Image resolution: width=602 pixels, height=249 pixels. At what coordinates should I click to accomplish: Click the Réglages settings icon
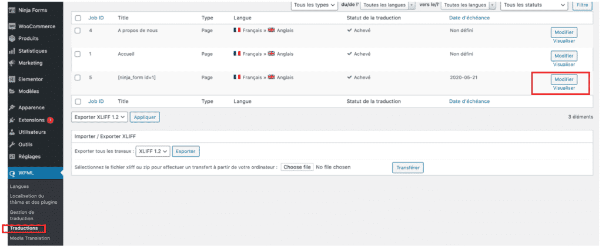pyautogui.click(x=12, y=156)
